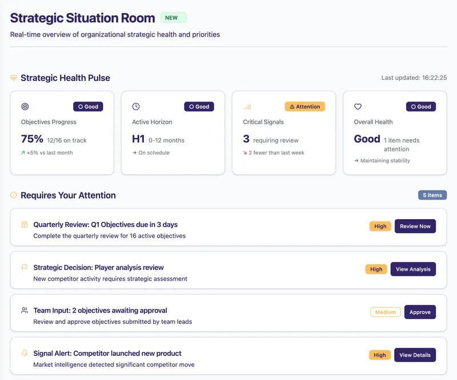Click the heart icon in Overall Health card
457x380 pixels.
coord(358,107)
